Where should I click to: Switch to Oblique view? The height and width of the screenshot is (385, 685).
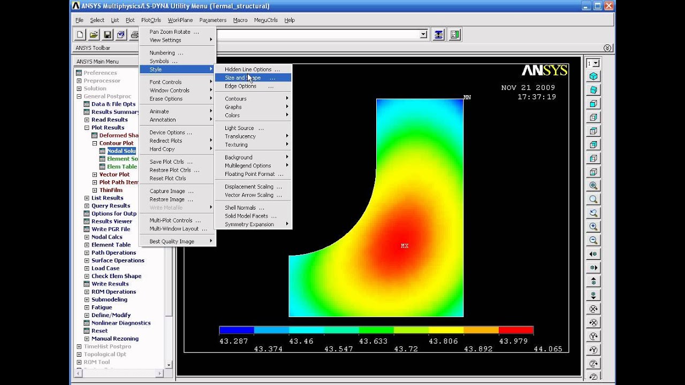[593, 90]
